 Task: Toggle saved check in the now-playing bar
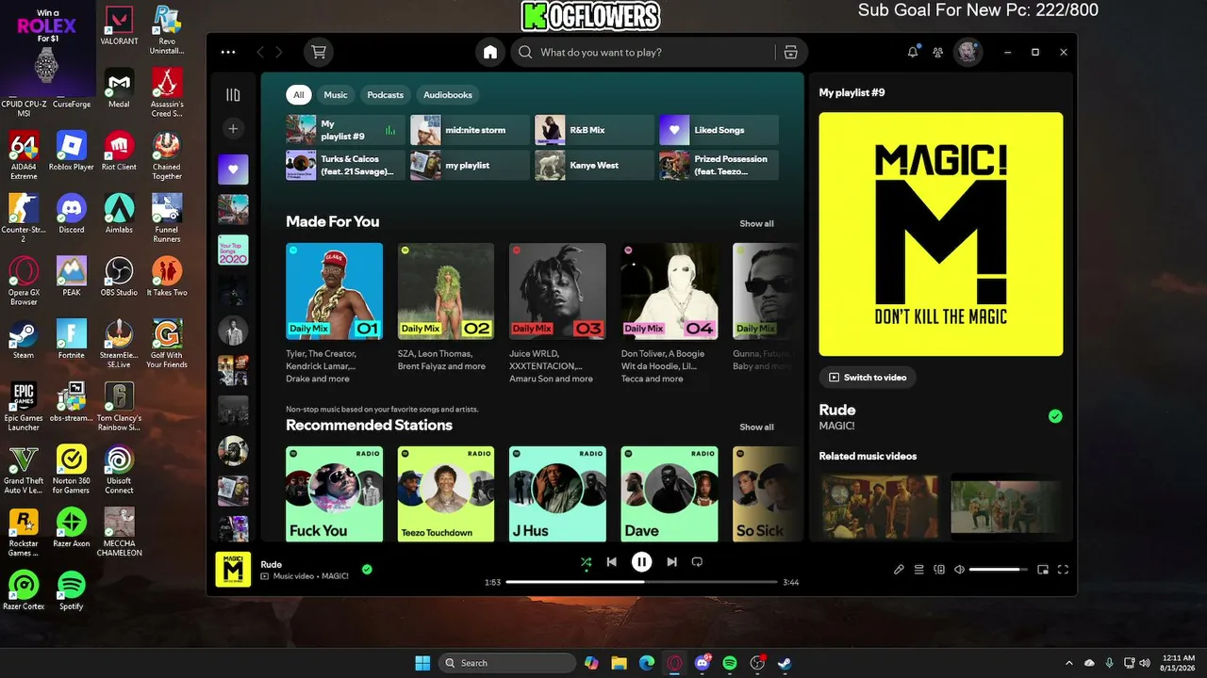pyautogui.click(x=367, y=569)
